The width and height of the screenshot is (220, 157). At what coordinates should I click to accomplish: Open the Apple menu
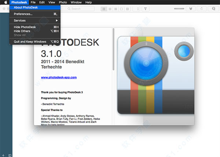5,2
